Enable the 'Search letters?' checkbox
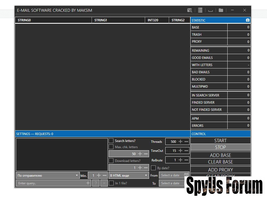267x199 pixels. [111, 141]
